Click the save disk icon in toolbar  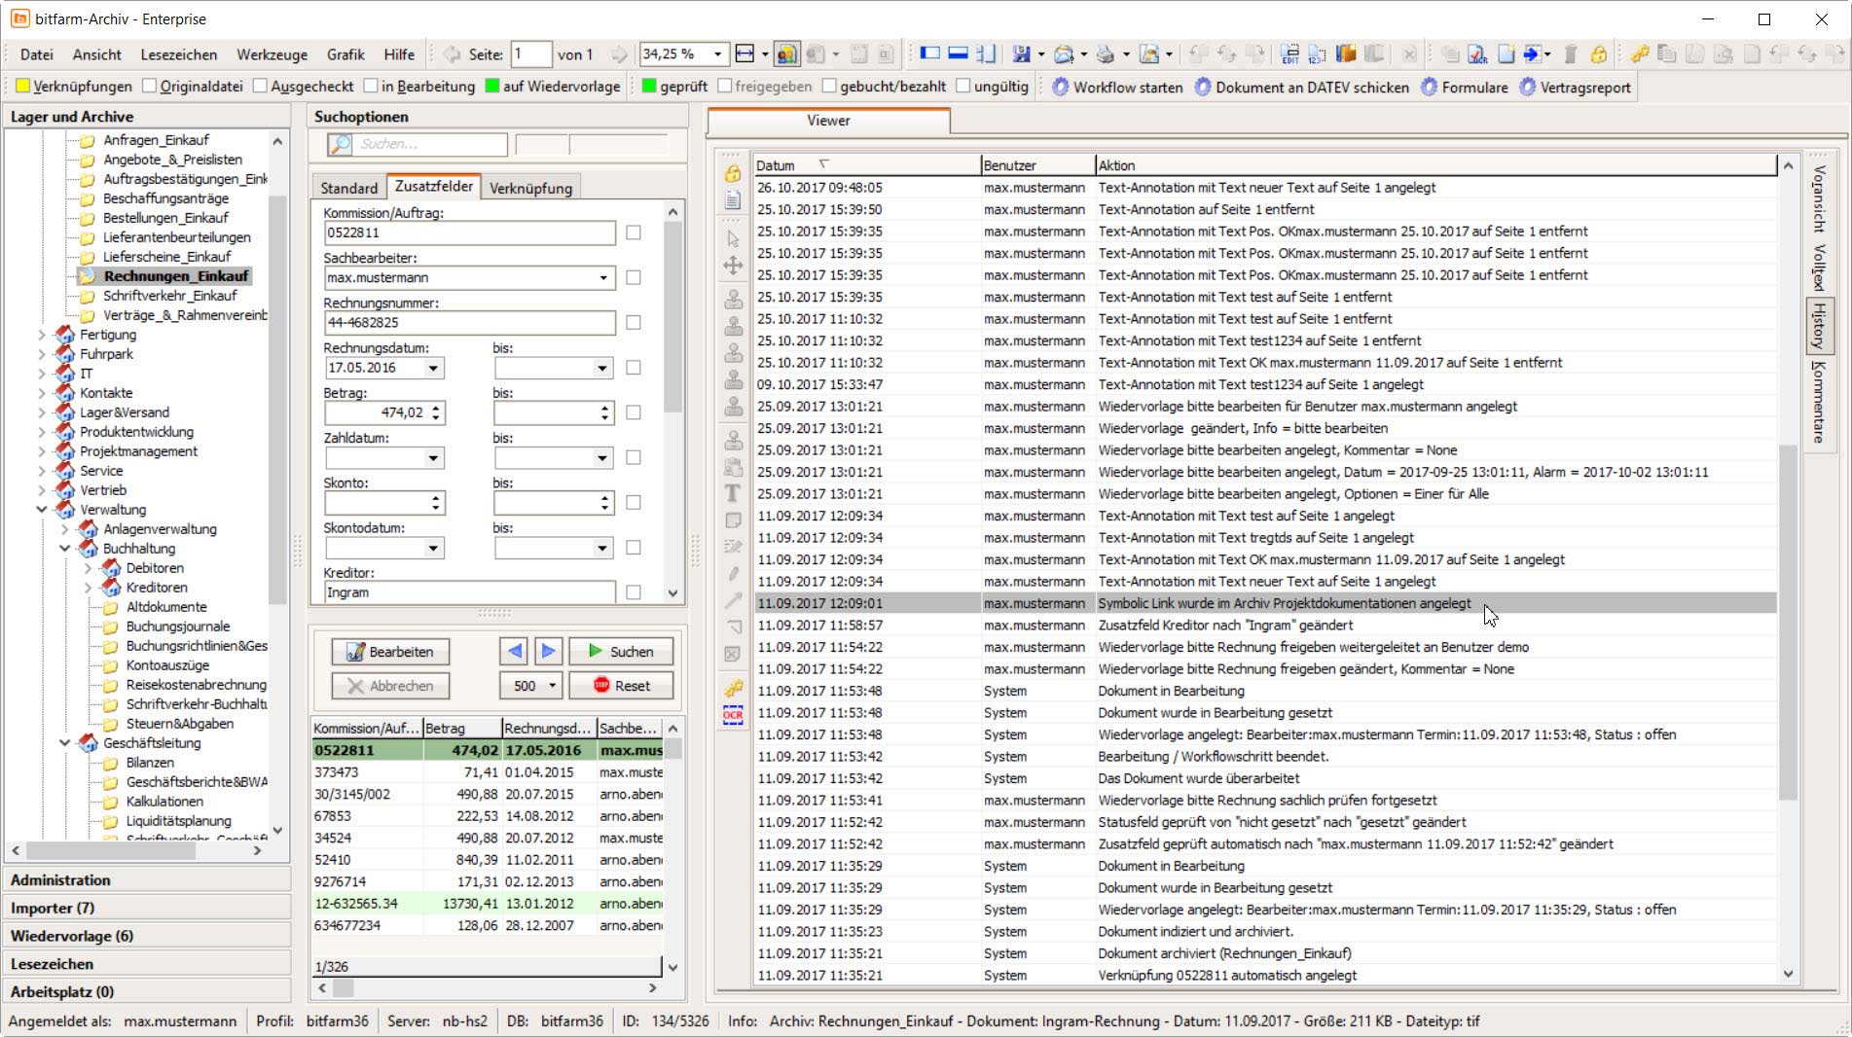(1022, 54)
